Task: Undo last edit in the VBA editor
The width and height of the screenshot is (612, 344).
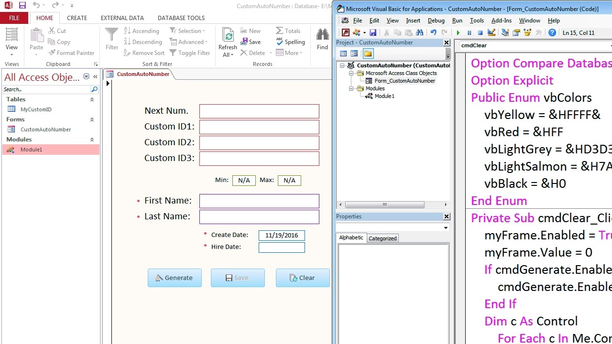Action: point(433,32)
